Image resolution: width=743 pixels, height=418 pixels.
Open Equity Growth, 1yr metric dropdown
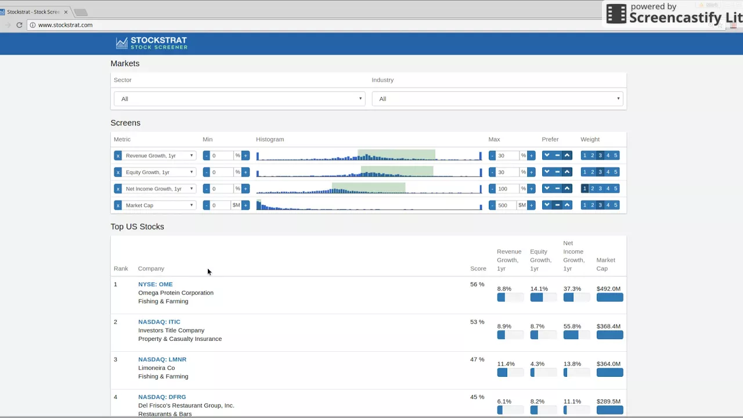[158, 172]
